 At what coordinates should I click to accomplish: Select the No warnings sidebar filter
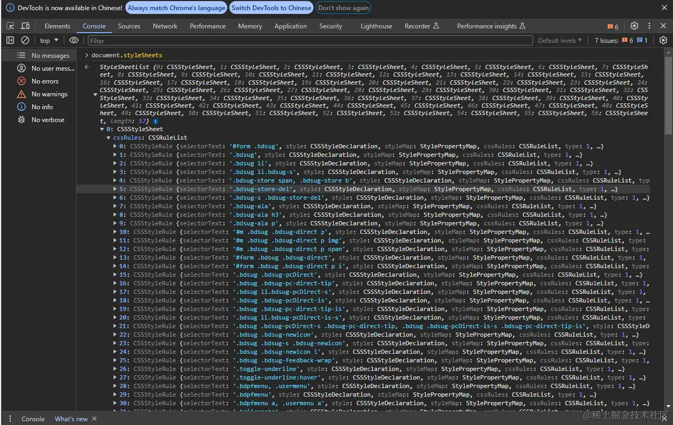tap(38, 94)
